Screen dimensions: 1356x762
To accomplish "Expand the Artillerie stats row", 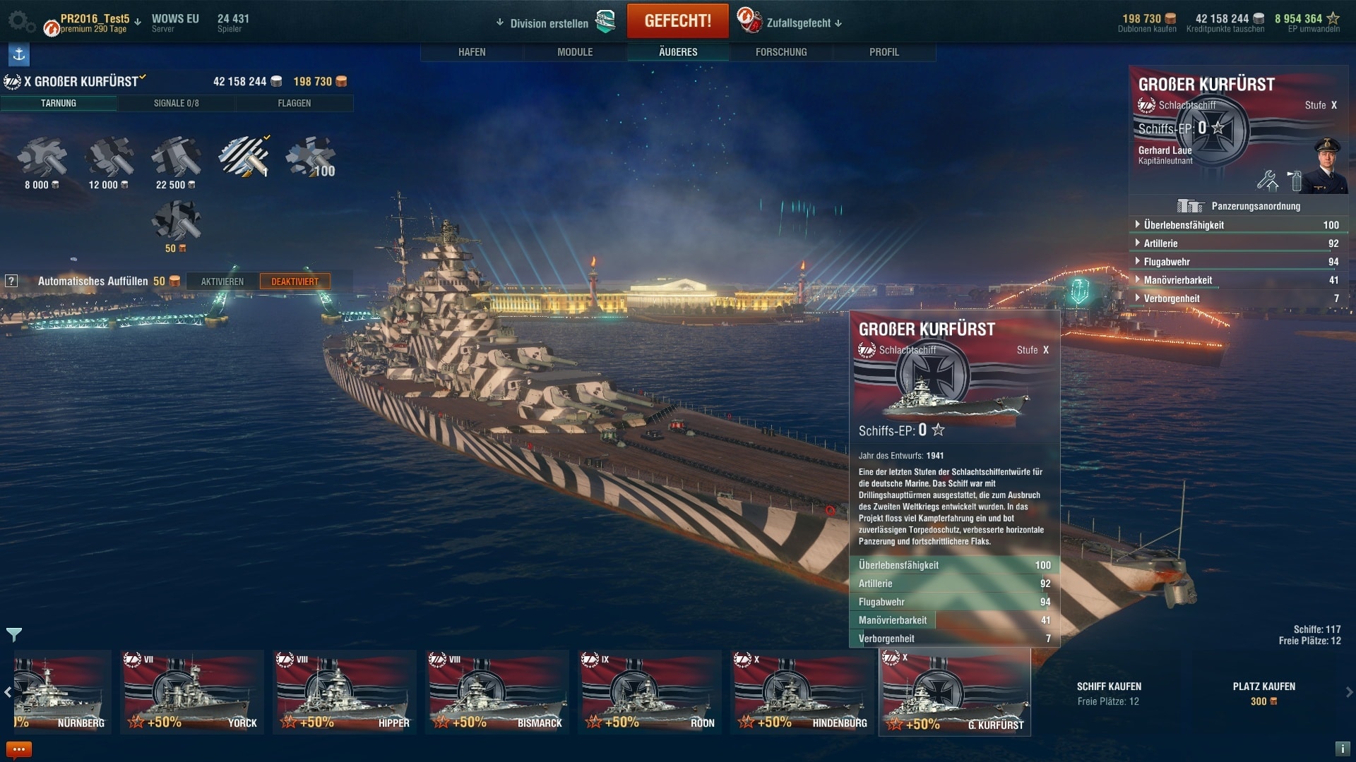I will click(1238, 243).
